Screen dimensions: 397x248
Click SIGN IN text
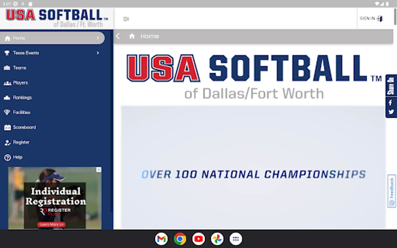click(367, 18)
